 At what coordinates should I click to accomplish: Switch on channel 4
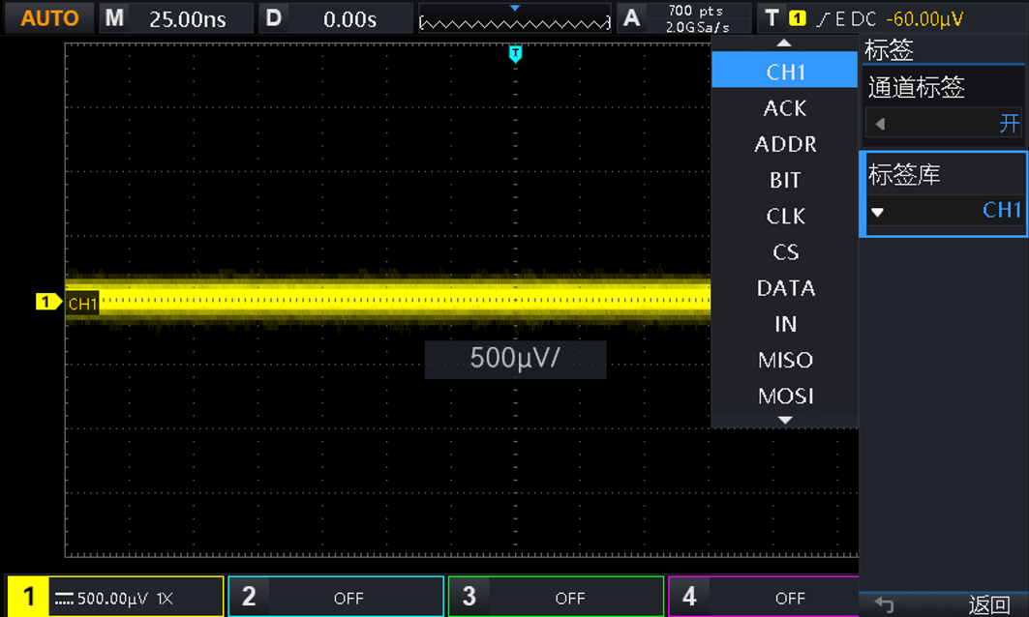pos(765,597)
